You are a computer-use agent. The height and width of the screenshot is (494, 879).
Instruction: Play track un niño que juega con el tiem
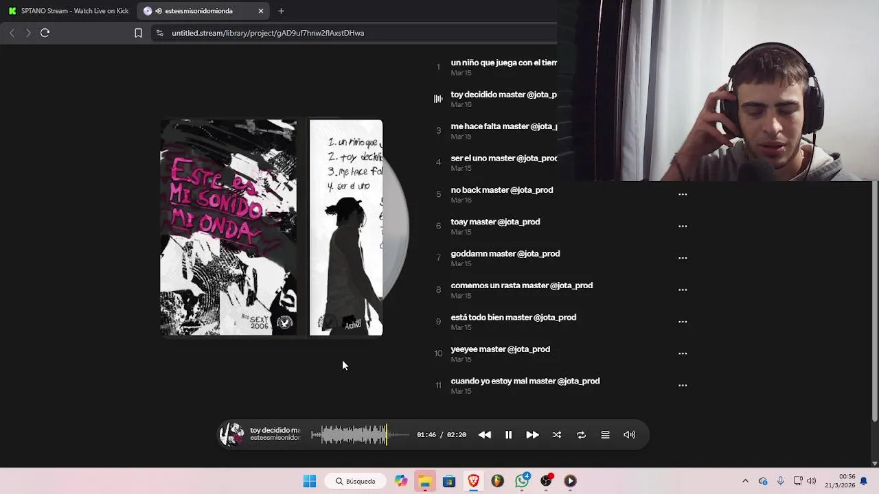point(503,62)
